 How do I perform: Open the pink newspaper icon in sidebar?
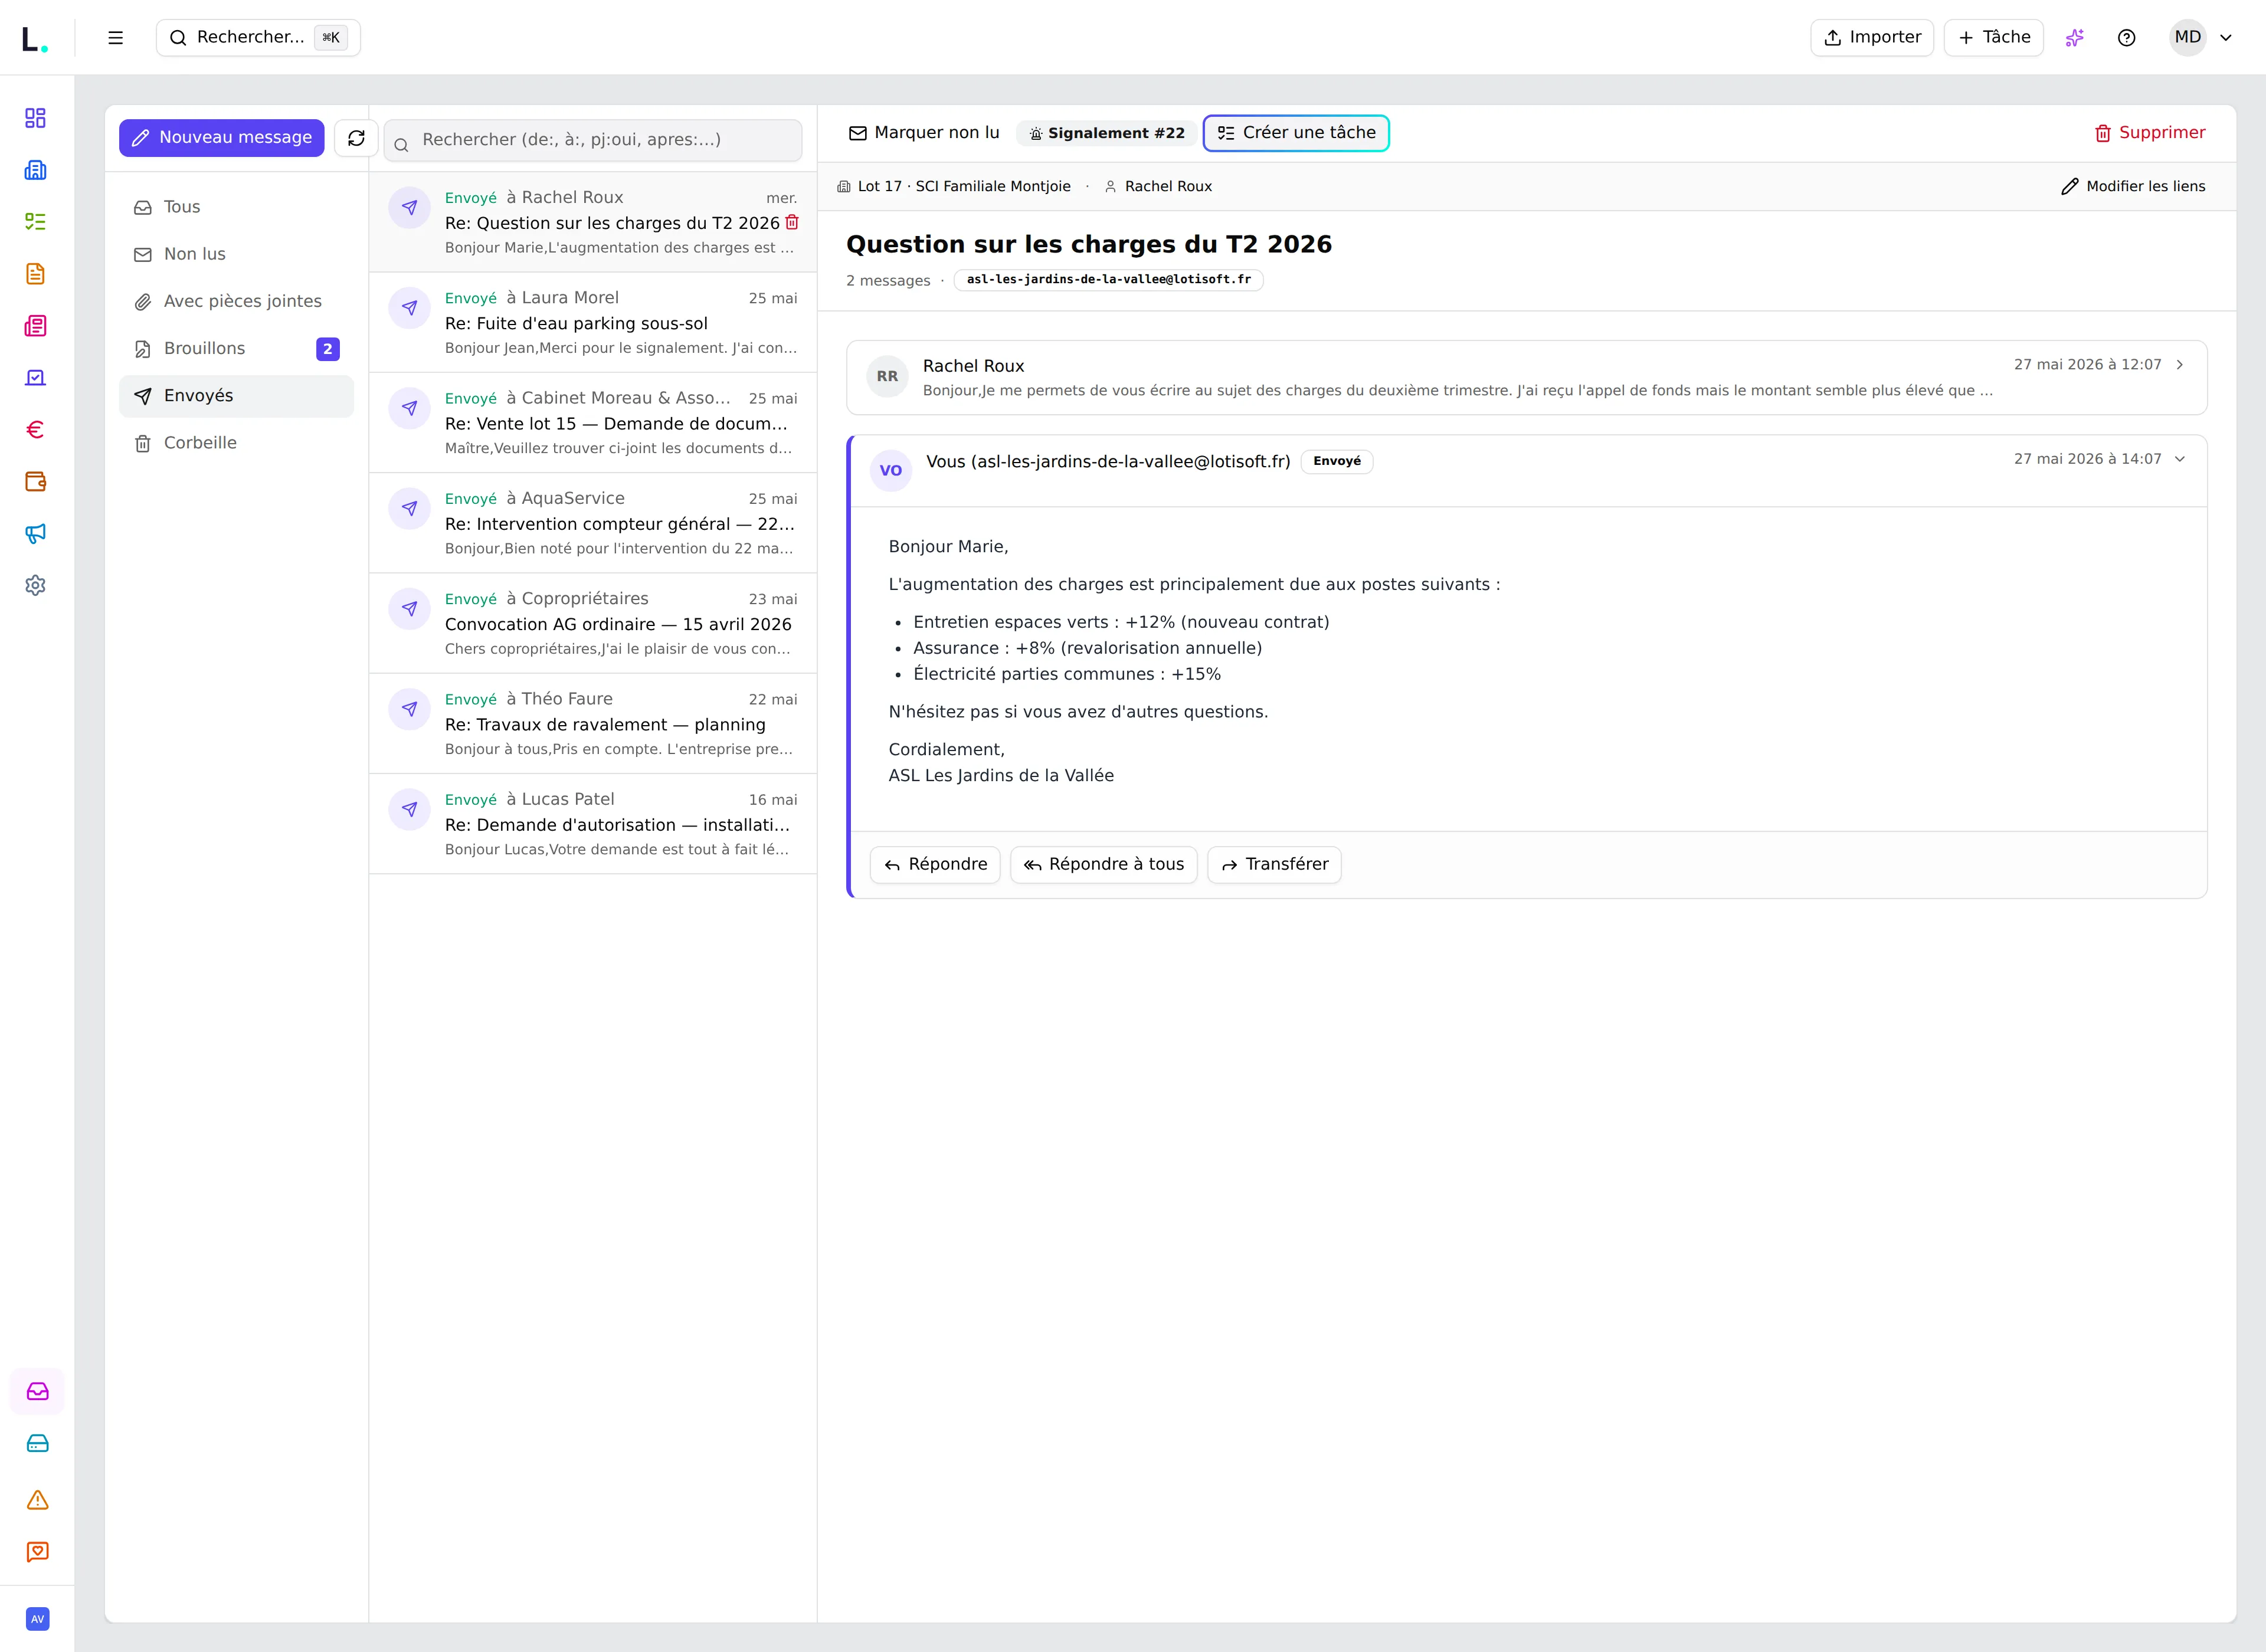click(36, 326)
